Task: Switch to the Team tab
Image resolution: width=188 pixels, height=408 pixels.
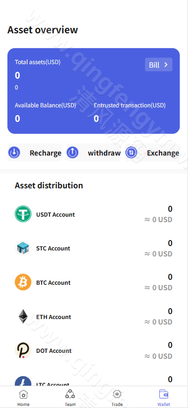Action: tap(70, 398)
